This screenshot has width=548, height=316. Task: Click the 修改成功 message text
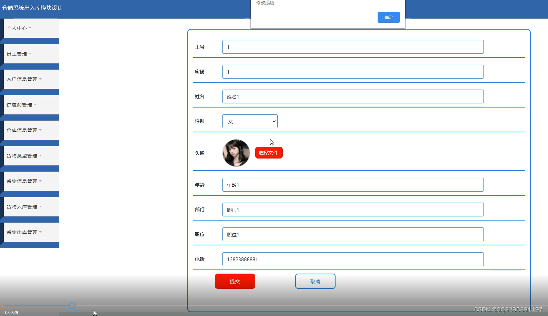tap(265, 3)
